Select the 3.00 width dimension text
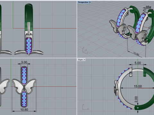This screenshot has width=154, height=115. coord(24,62)
